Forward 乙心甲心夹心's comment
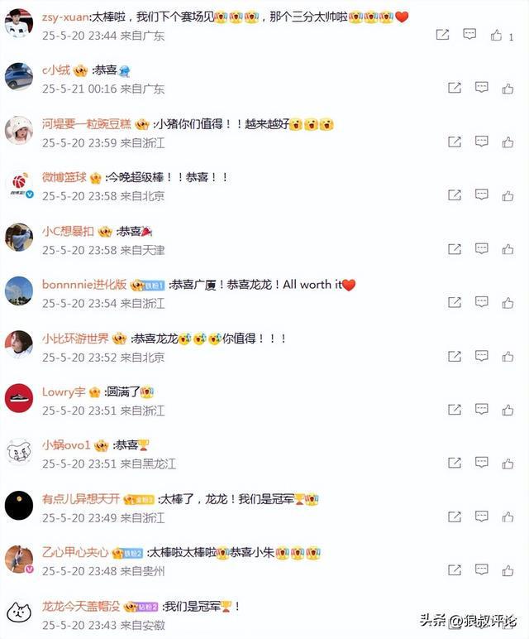 click(454, 570)
